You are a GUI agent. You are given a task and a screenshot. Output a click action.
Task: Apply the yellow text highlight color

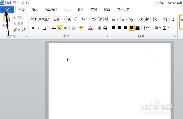click(x=82, y=28)
